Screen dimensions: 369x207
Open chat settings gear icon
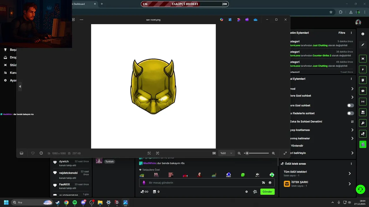click(246, 192)
